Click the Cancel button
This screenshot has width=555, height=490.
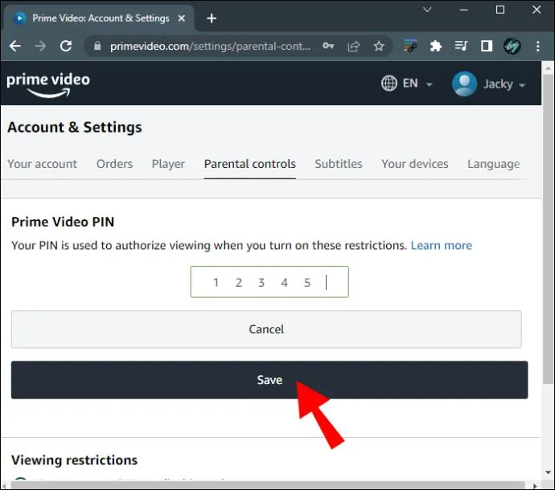tap(266, 329)
